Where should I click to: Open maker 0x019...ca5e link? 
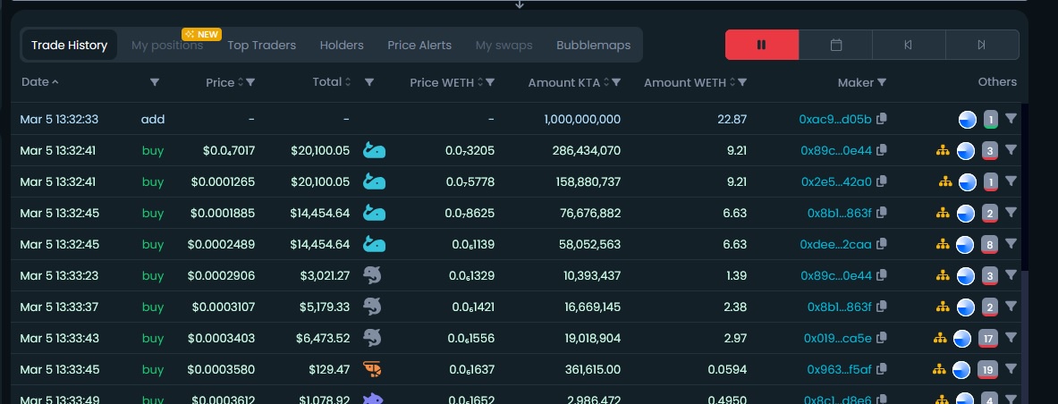click(x=838, y=339)
